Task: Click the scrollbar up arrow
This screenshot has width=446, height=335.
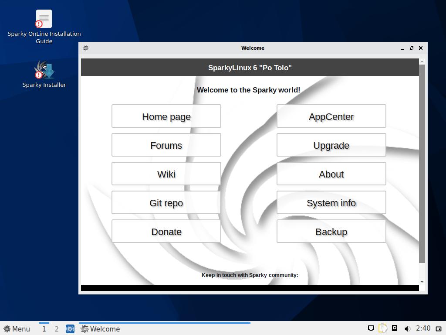Action: [422, 62]
